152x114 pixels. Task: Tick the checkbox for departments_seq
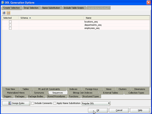[x=10, y=25]
